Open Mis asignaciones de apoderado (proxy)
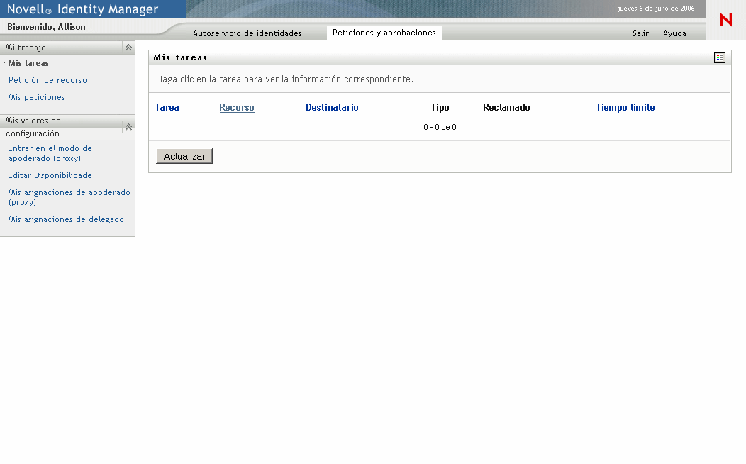Screen dimensions: 746x464 [69, 197]
